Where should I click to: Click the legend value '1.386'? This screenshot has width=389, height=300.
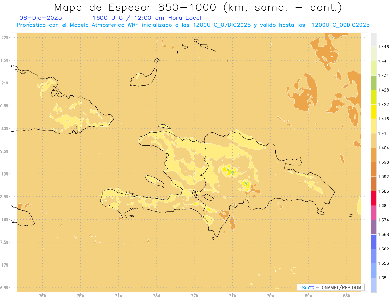pyautogui.click(x=384, y=191)
